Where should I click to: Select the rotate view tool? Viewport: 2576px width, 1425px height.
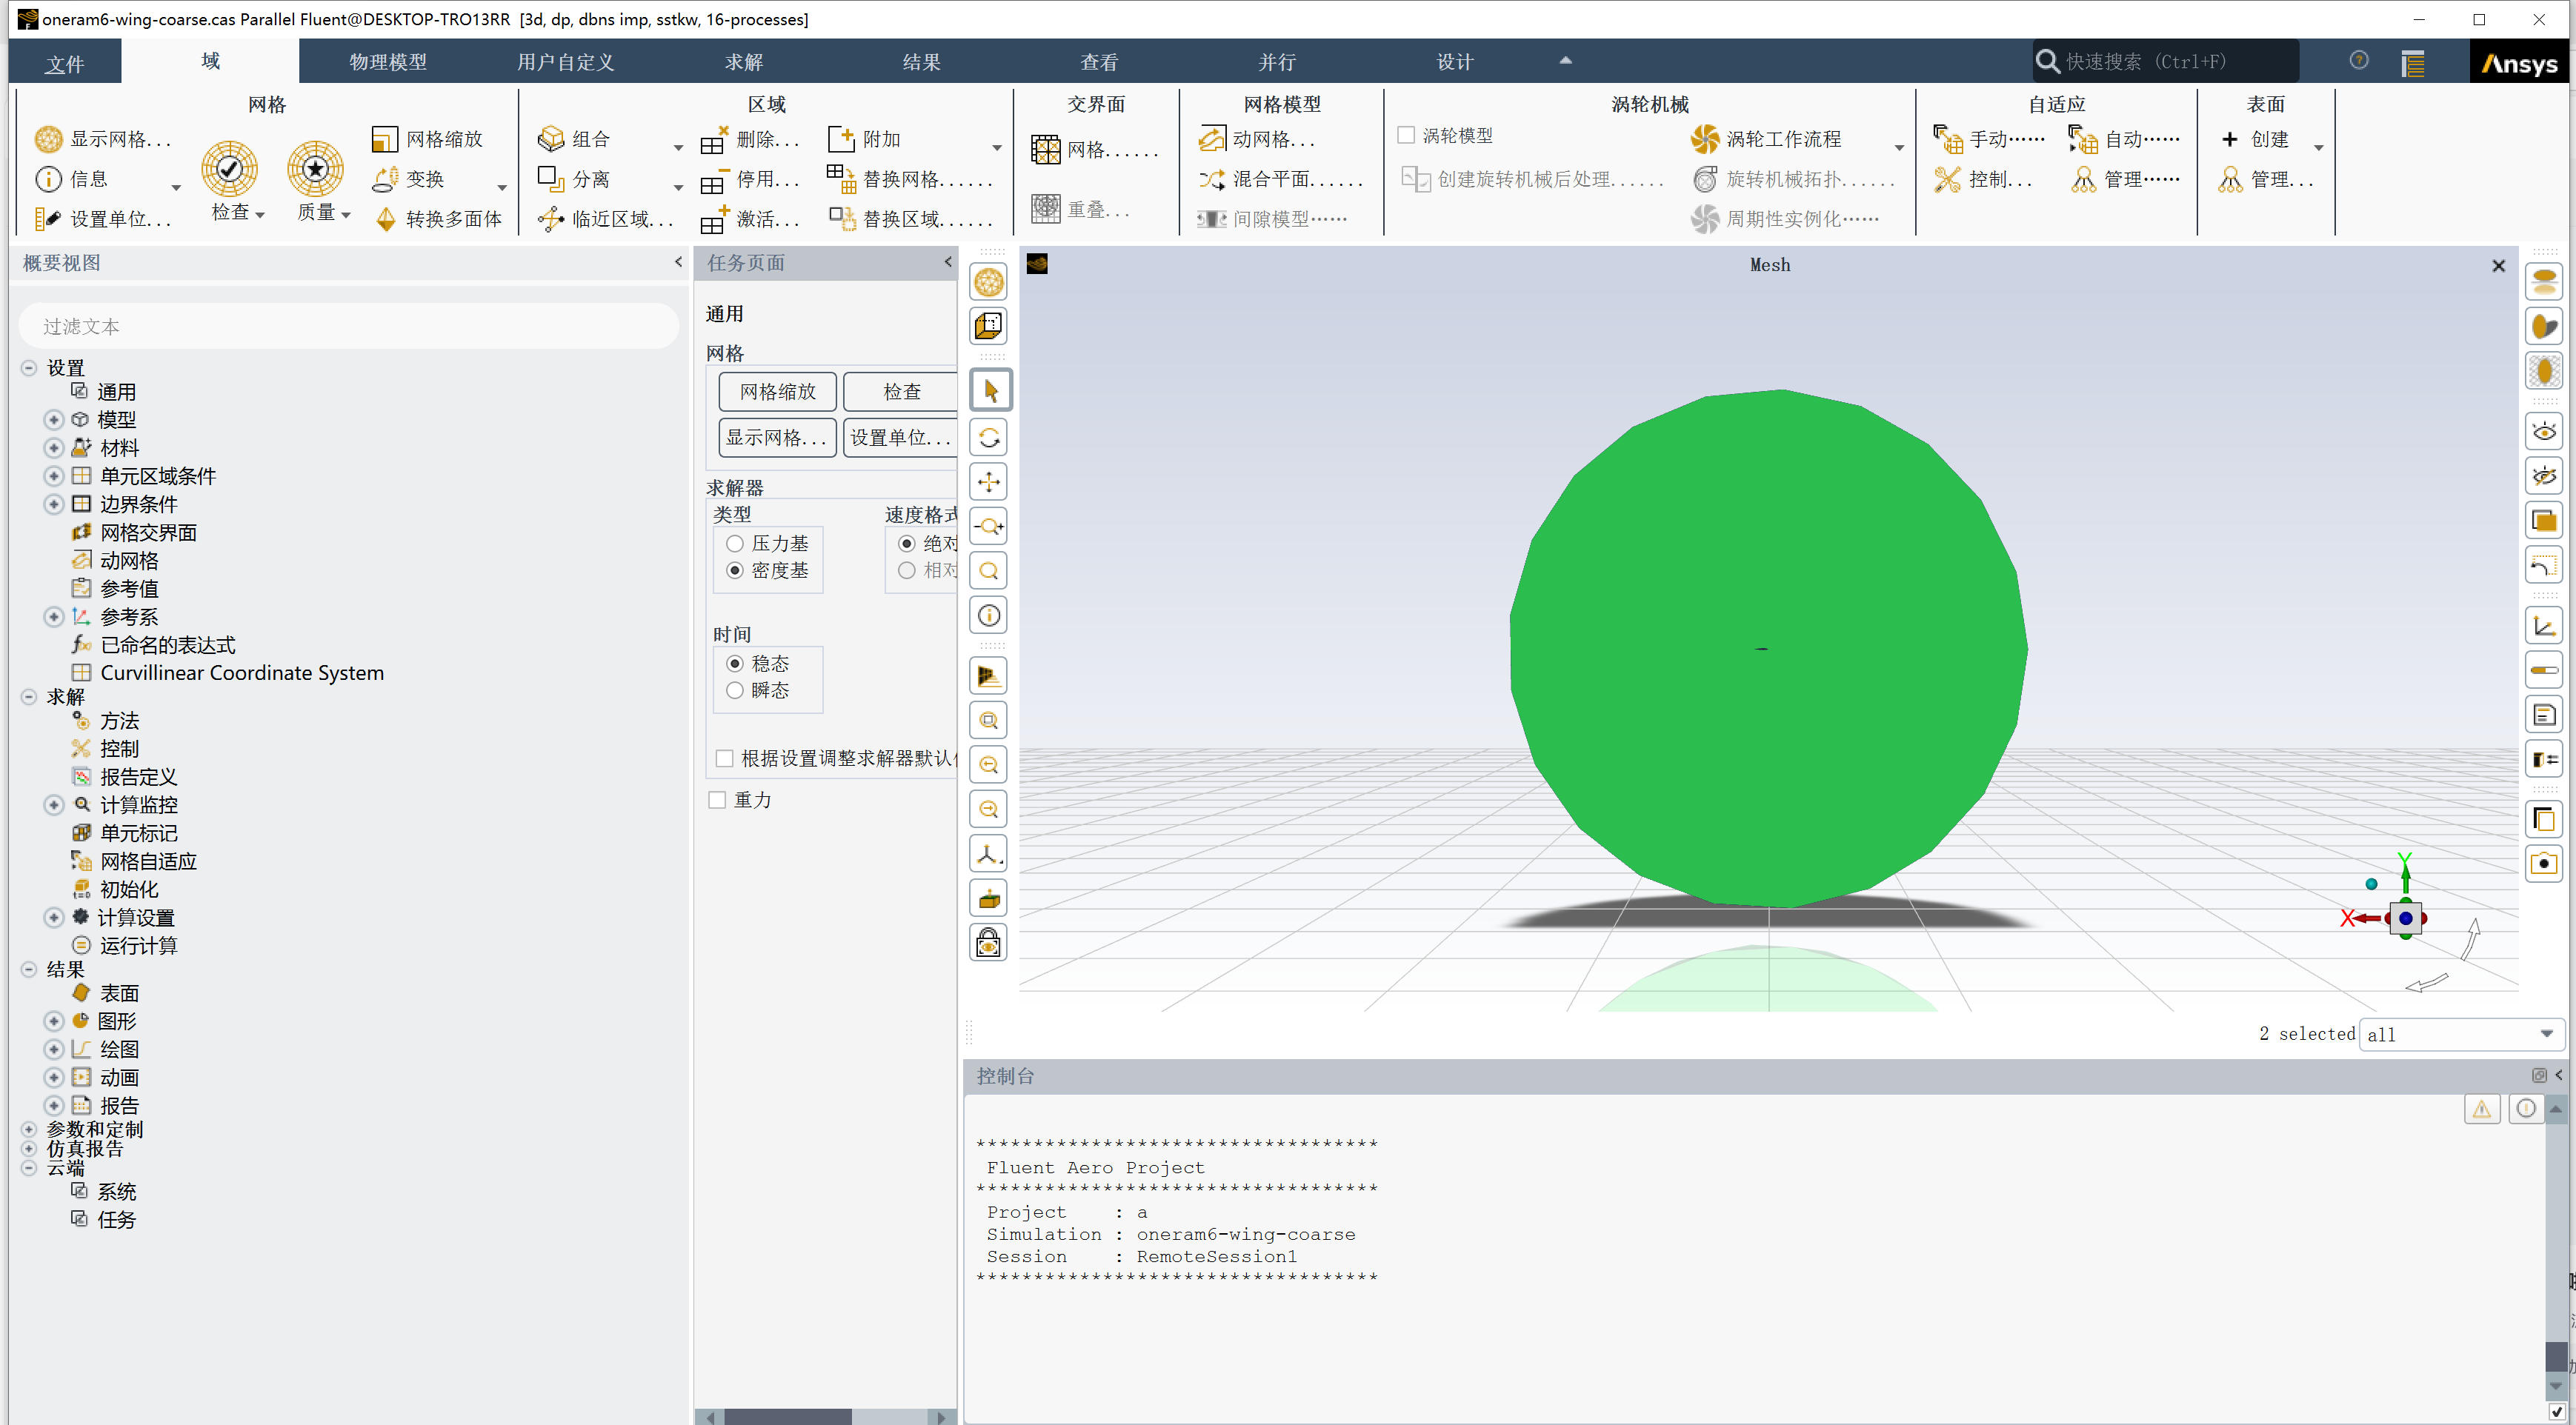989,437
